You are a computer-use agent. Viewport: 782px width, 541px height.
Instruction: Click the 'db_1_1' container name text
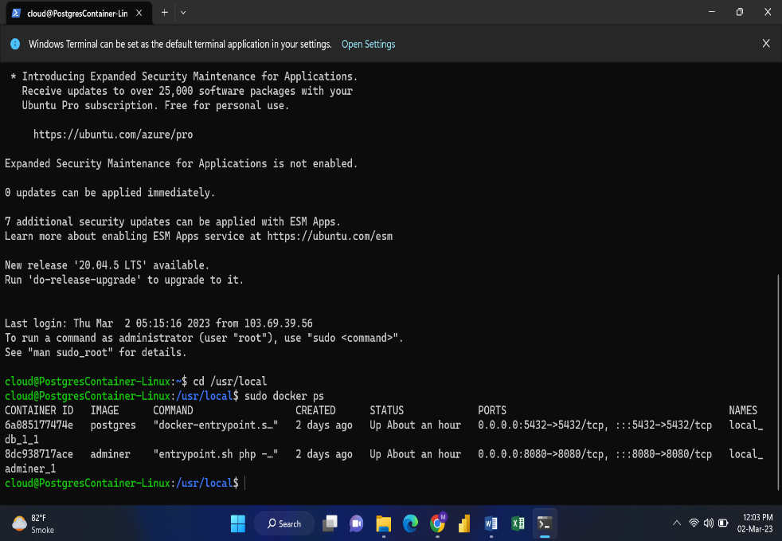(22, 440)
